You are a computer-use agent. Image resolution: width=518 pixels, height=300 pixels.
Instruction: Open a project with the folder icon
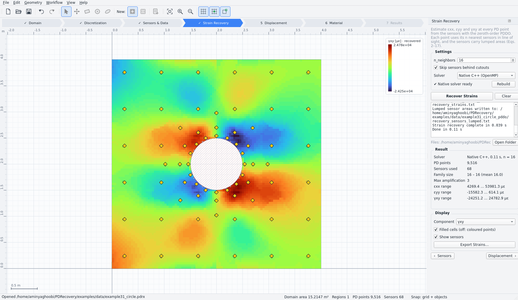19,11
